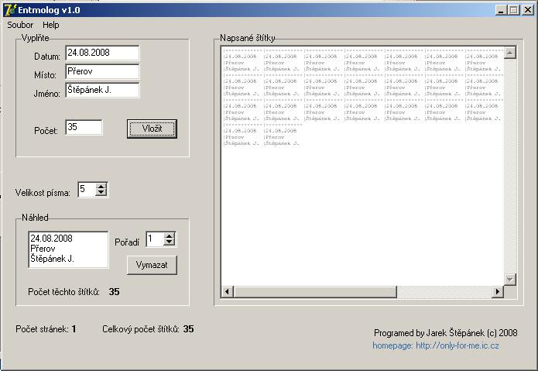
Task: Click the Jméno field with Štěpánek J.
Action: point(102,91)
